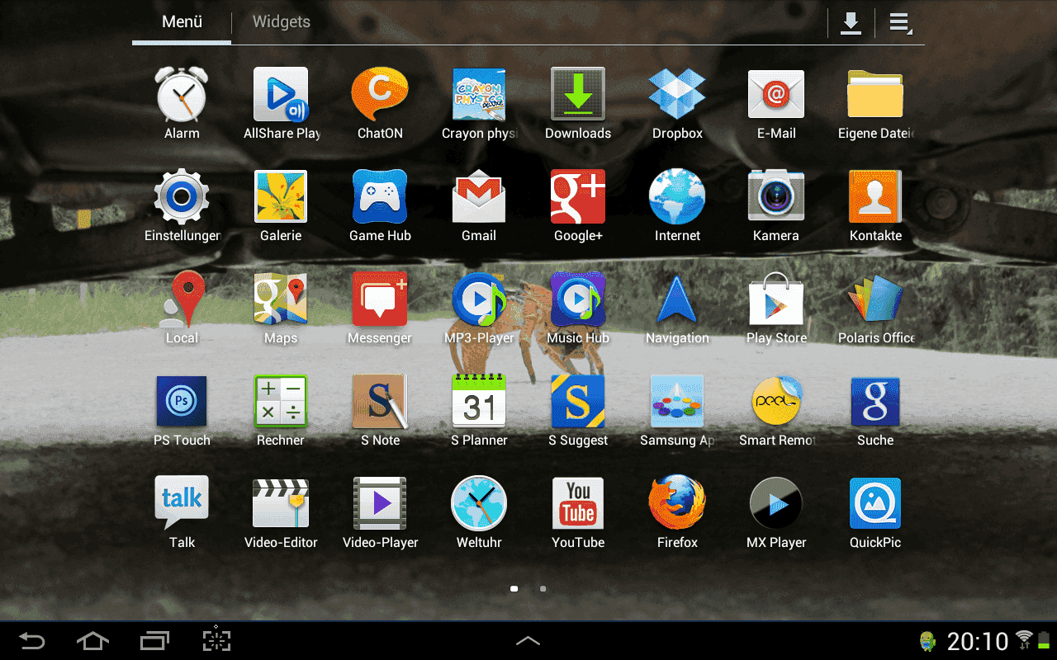Open the Downloads app
This screenshot has width=1057, height=660.
[578, 104]
